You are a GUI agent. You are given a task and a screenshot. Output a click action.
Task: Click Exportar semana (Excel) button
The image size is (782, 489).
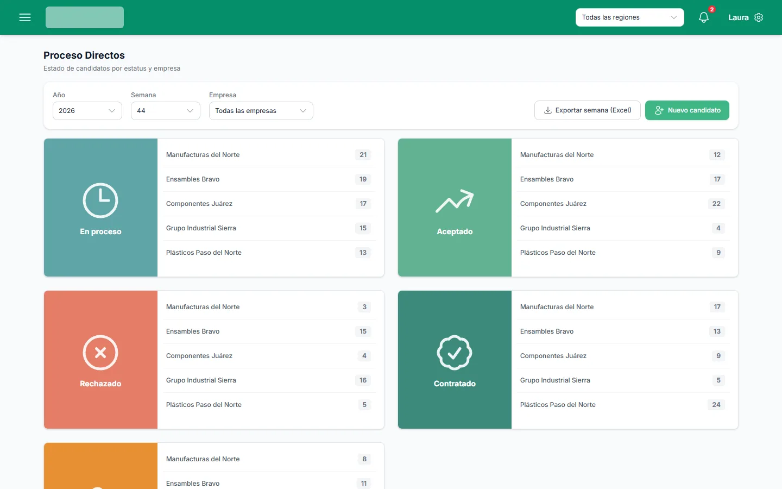click(588, 110)
